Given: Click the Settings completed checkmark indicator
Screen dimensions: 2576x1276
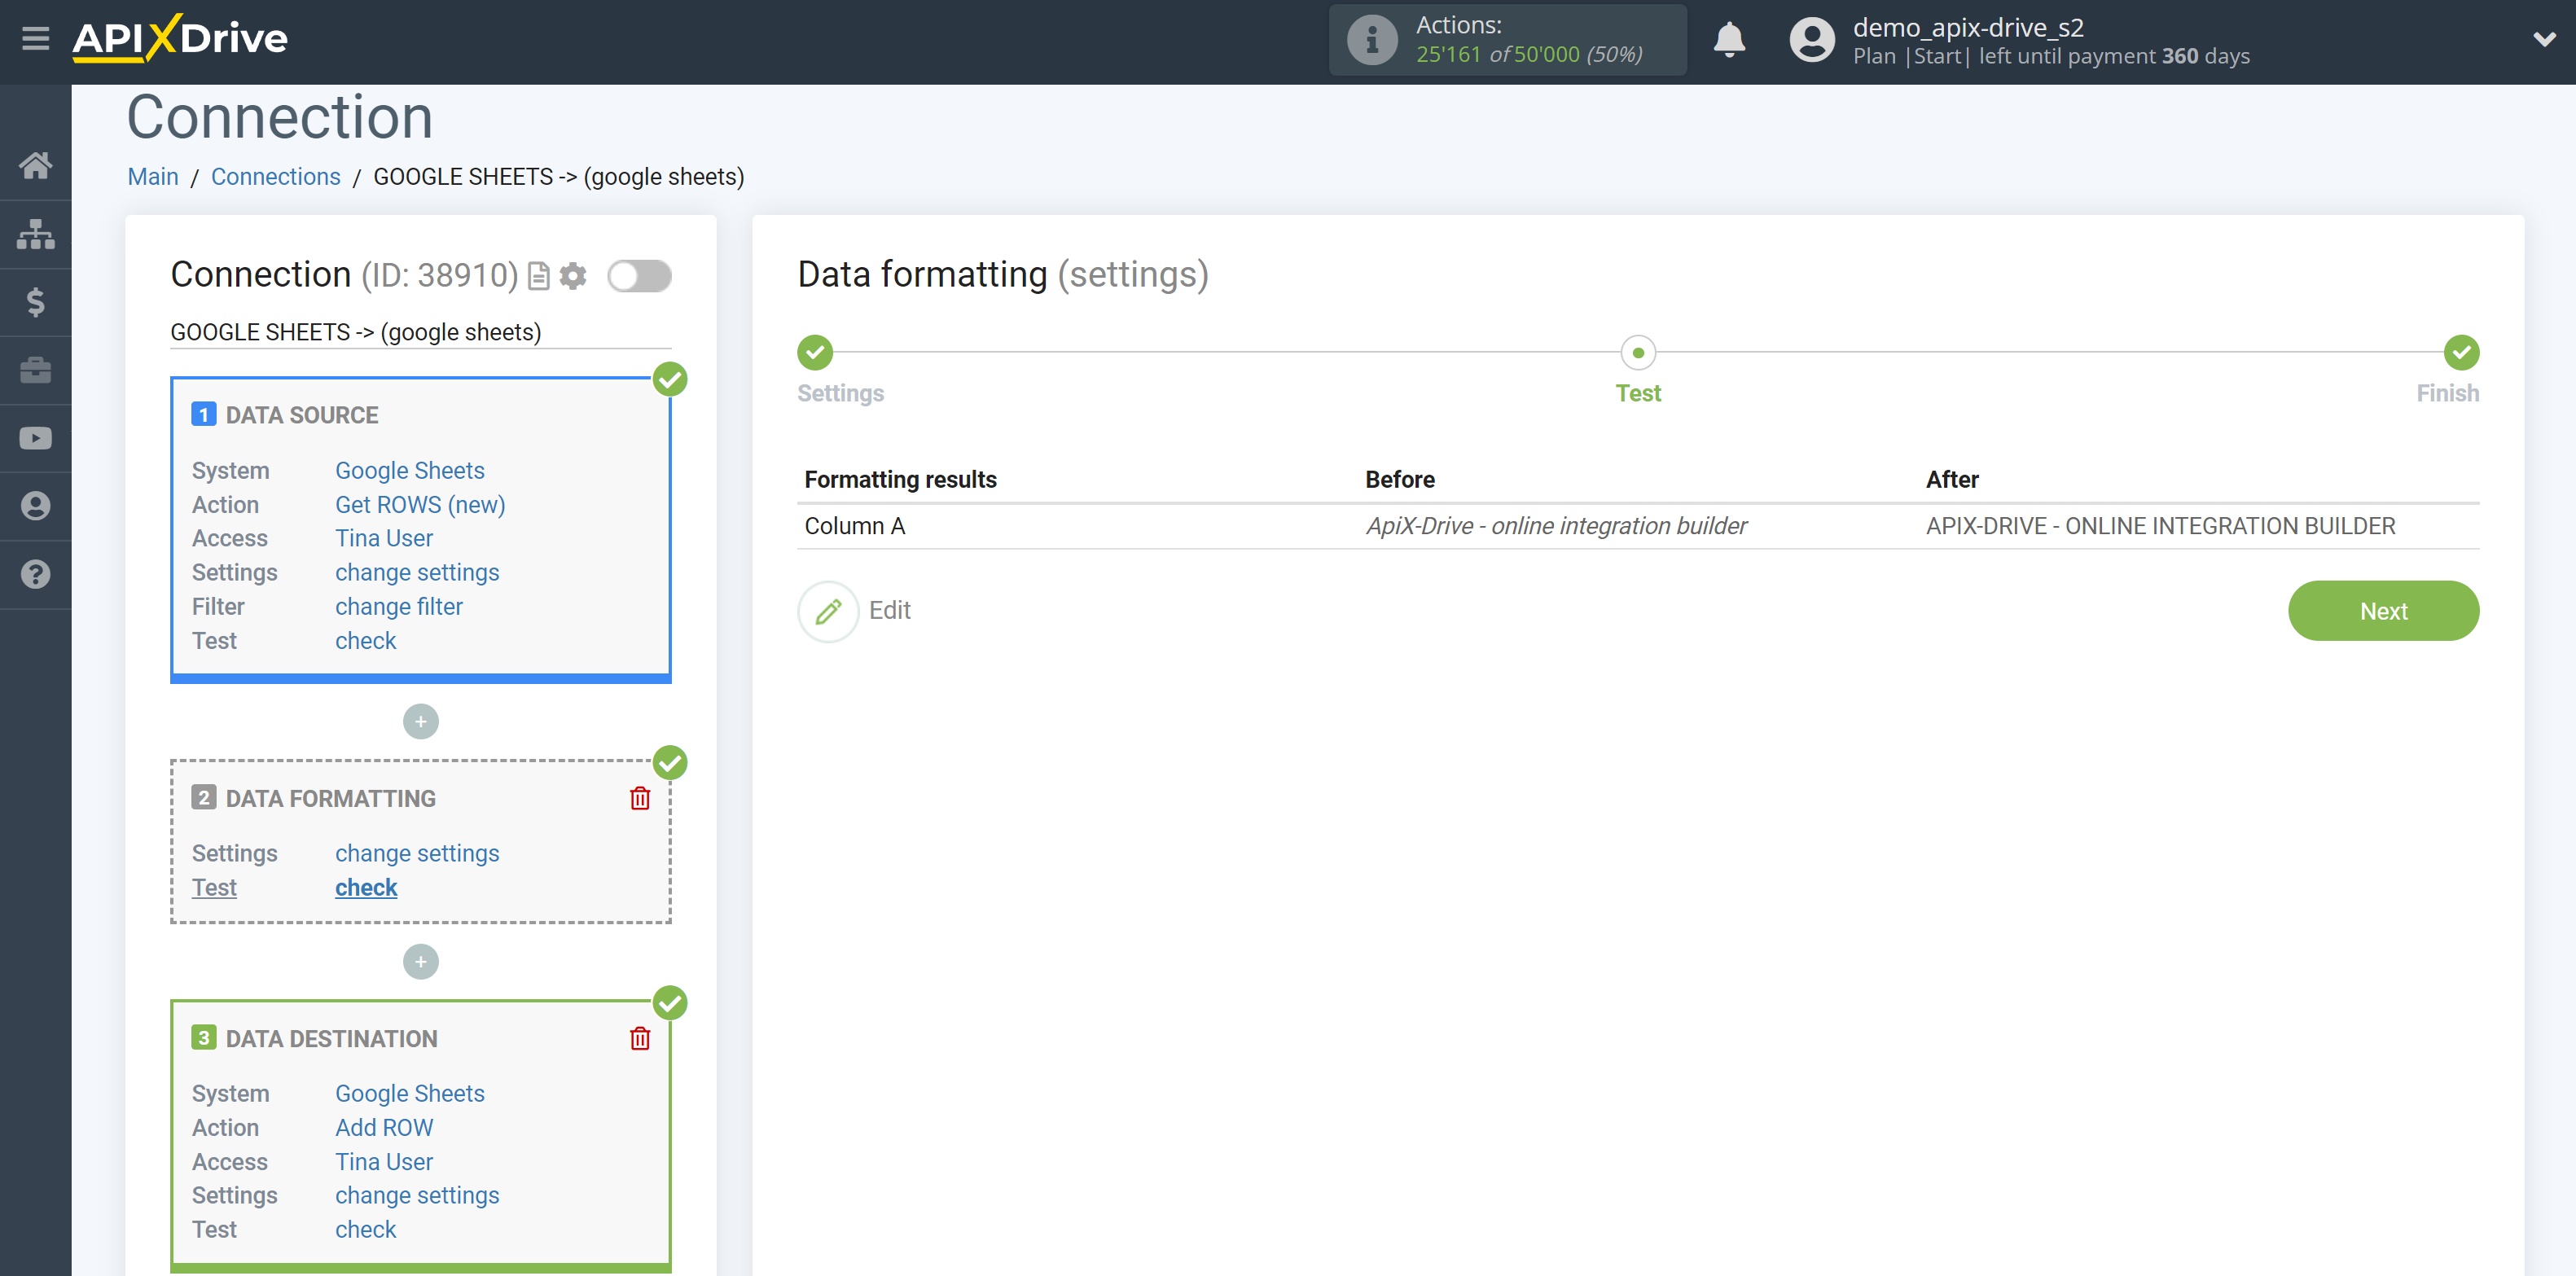Looking at the screenshot, I should tap(817, 352).
